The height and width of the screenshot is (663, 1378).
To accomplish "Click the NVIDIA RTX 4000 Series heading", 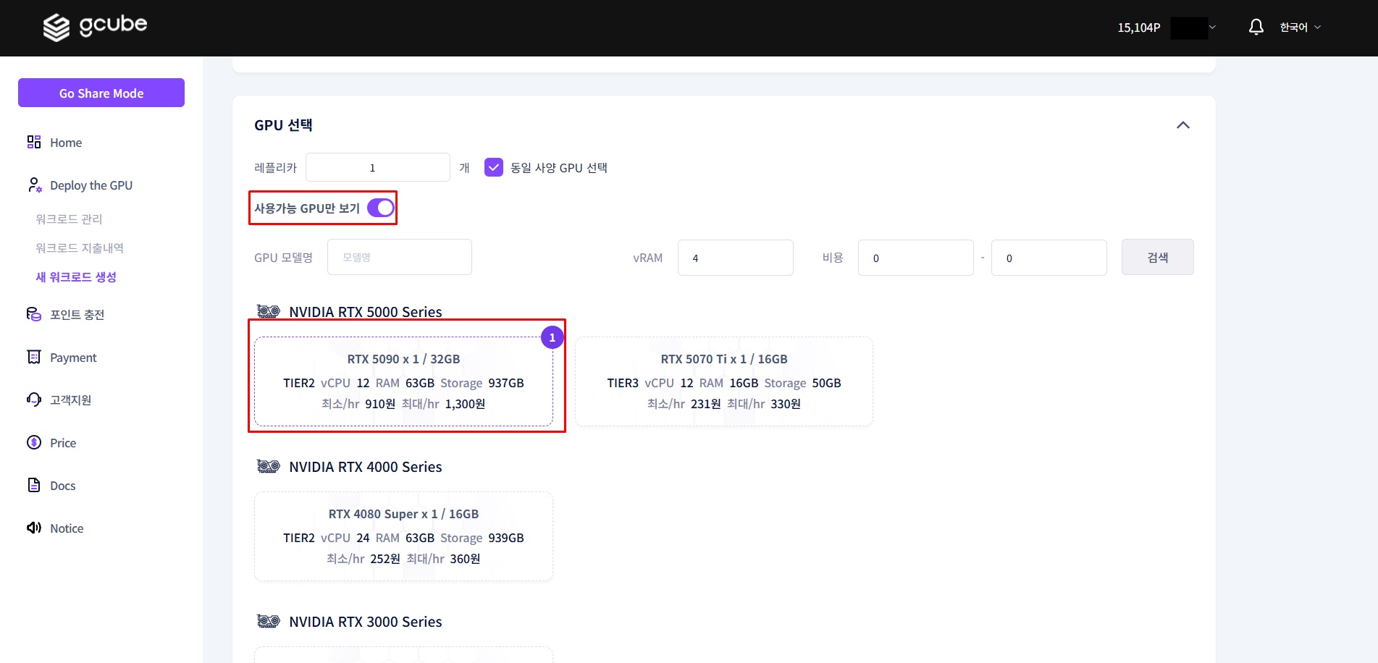I will click(x=366, y=467).
